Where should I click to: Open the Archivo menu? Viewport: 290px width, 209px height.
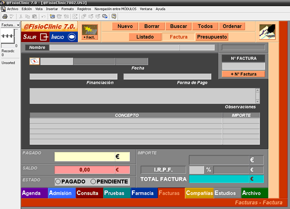[x=13, y=9]
